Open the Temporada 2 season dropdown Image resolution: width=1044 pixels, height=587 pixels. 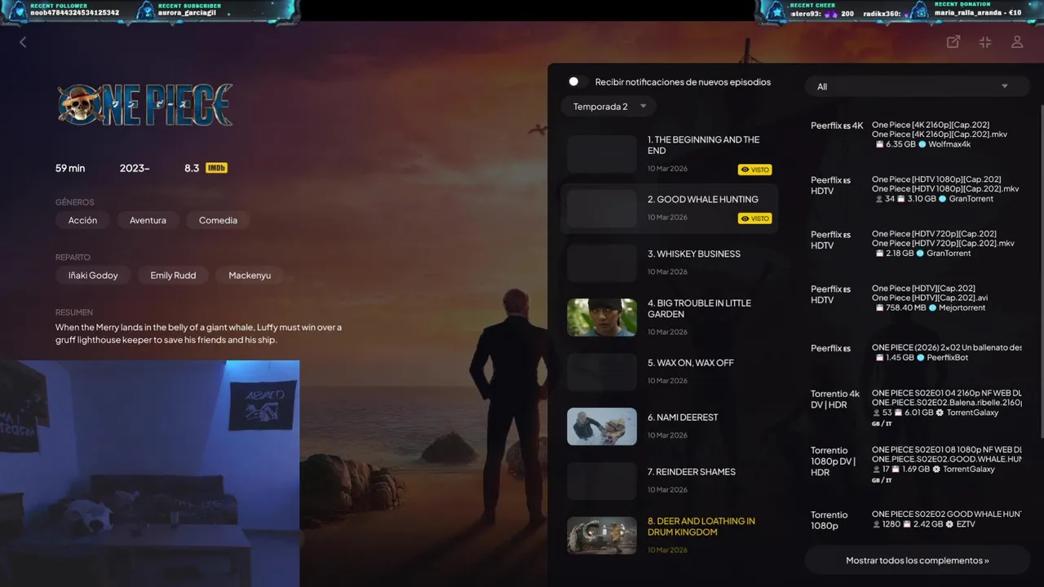(x=608, y=107)
